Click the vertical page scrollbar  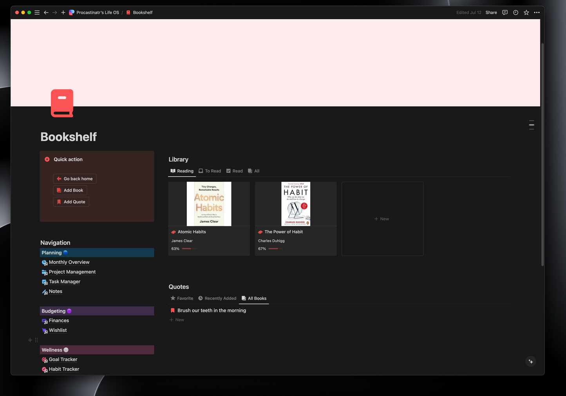542,155
